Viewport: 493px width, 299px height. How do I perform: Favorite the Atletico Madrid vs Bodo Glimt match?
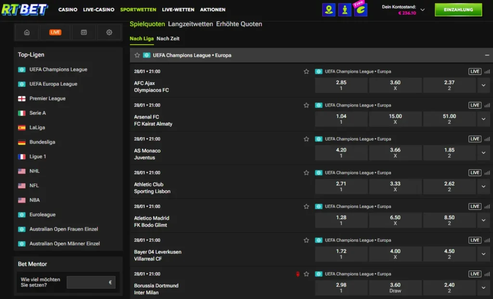point(306,206)
